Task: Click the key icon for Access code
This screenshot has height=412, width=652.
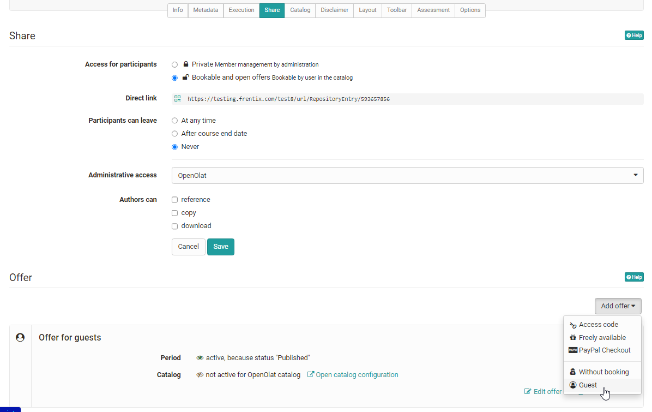Action: click(x=572, y=325)
